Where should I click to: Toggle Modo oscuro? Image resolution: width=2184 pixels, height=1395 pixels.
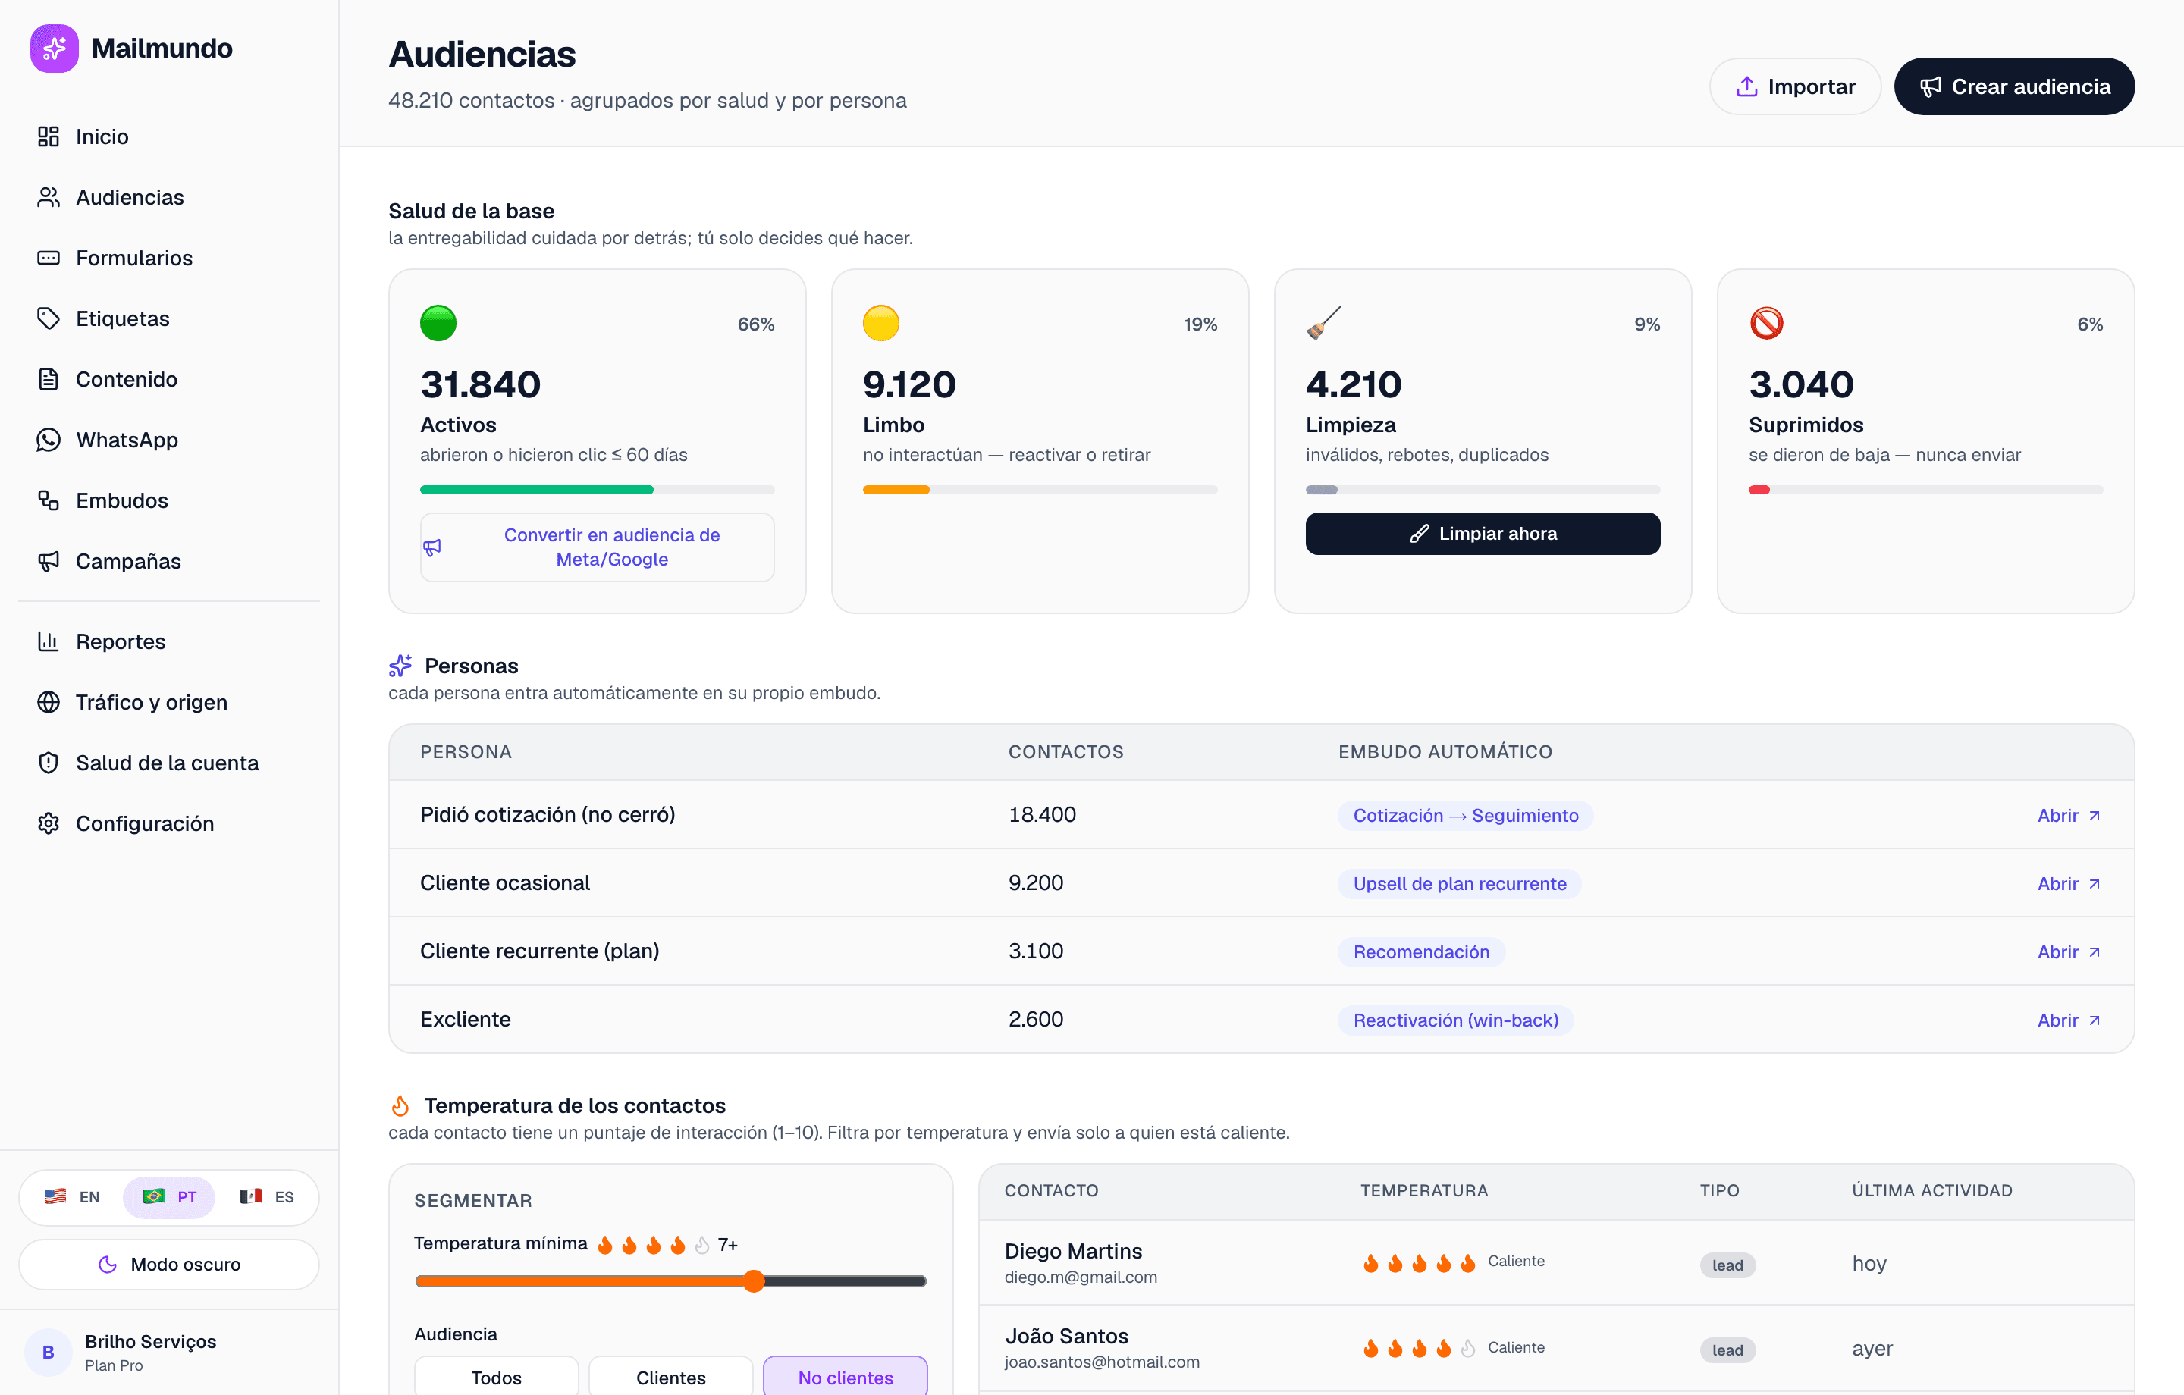pyautogui.click(x=168, y=1265)
